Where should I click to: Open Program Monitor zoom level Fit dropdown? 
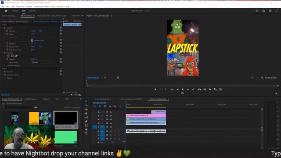tap(108, 78)
